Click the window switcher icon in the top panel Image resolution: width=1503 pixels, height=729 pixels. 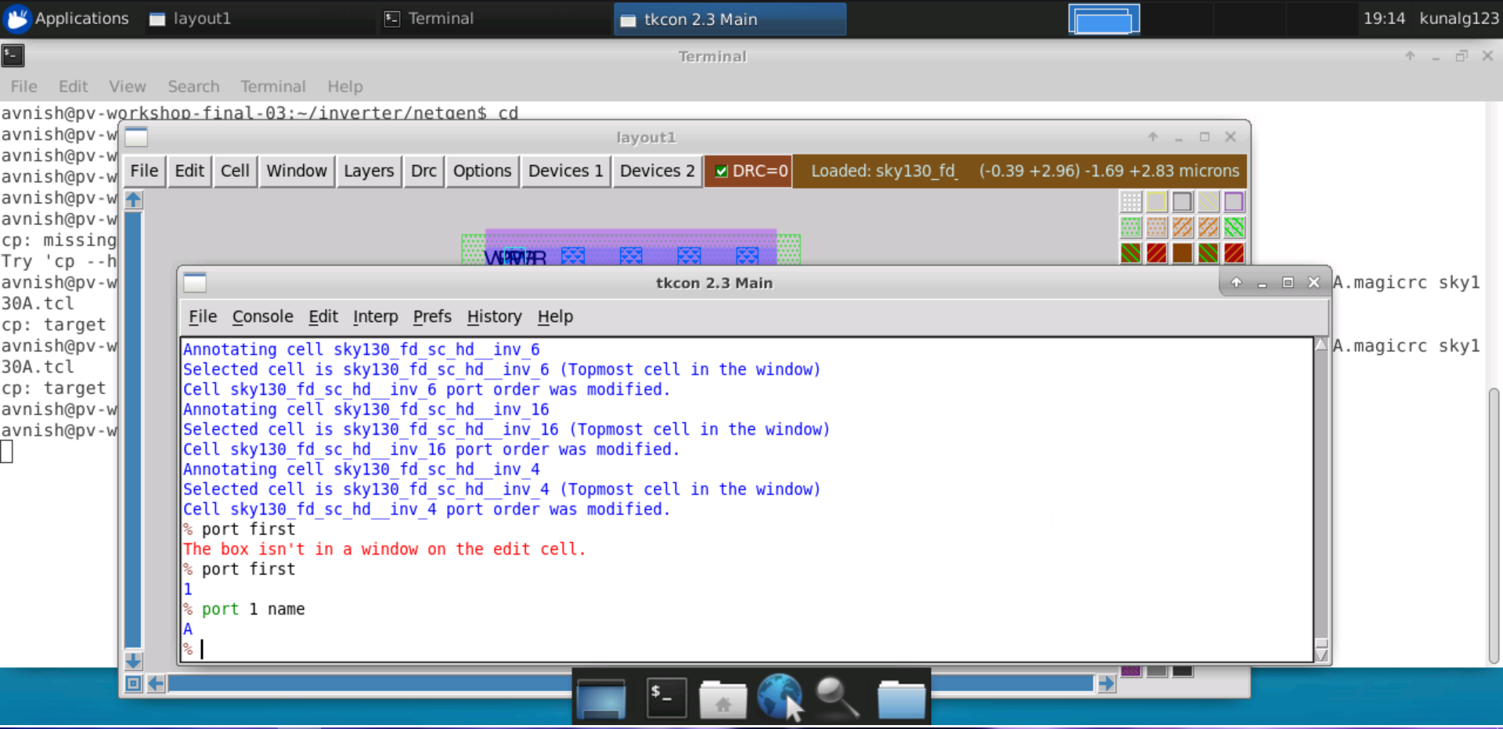1103,17
